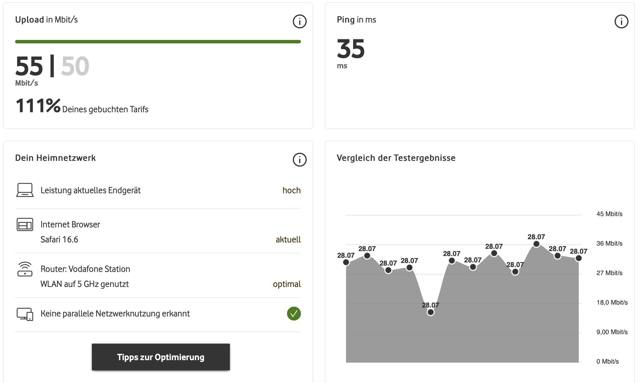Select the lowest data point in the chart

431,312
